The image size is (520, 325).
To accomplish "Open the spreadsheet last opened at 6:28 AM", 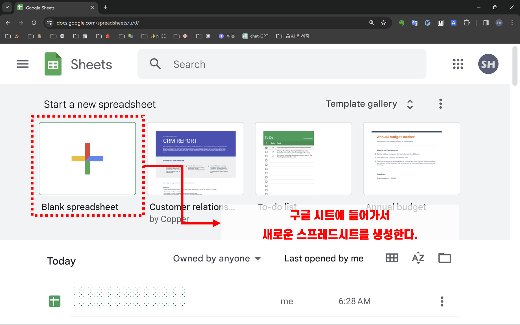I will tap(248, 301).
